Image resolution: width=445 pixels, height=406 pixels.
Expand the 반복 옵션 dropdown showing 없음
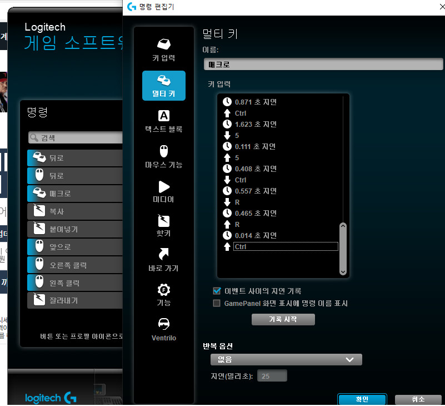(x=283, y=360)
